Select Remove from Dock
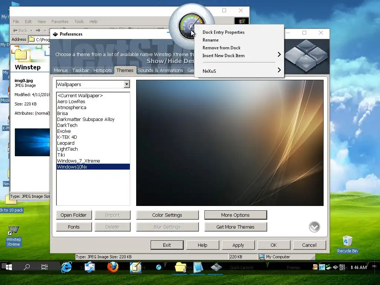 tap(222, 48)
